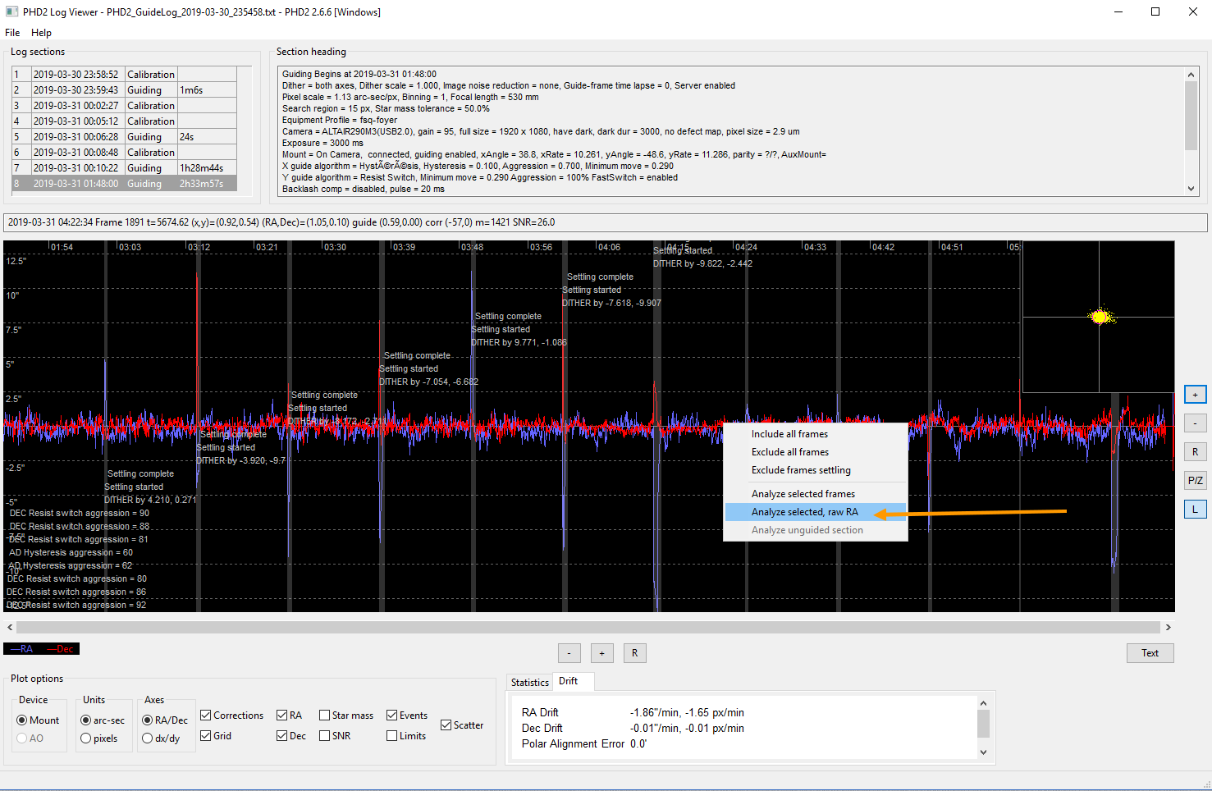
Task: Switch to the Statistics tab
Action: click(x=529, y=683)
